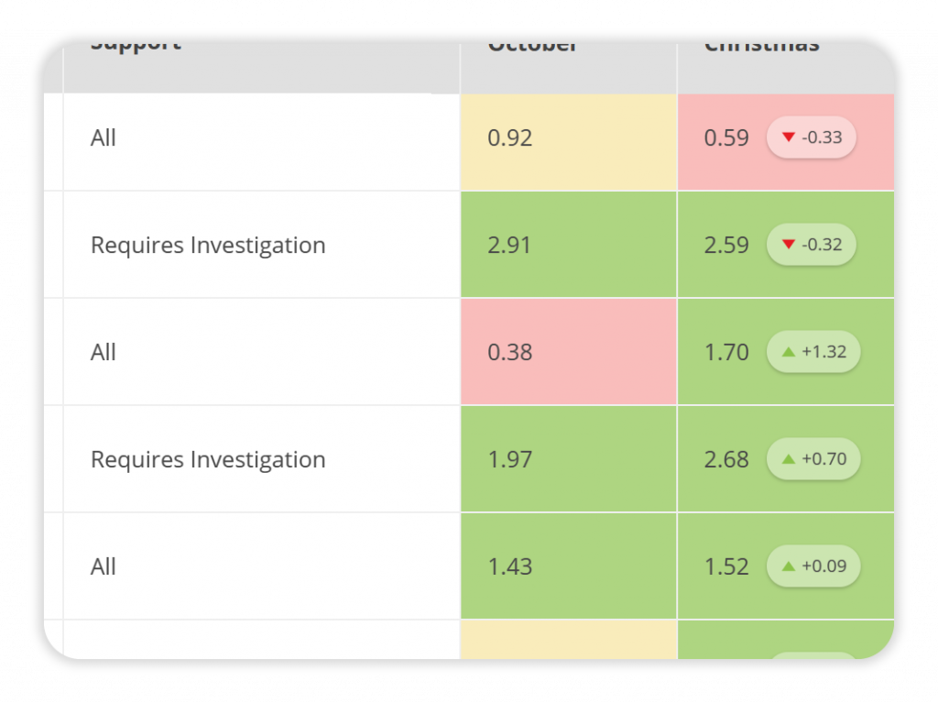Click the green cell containing 1.97
938x703 pixels.
(568, 459)
